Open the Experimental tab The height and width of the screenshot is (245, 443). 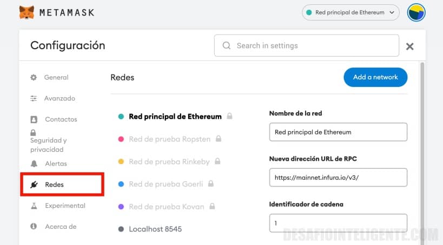click(x=65, y=206)
